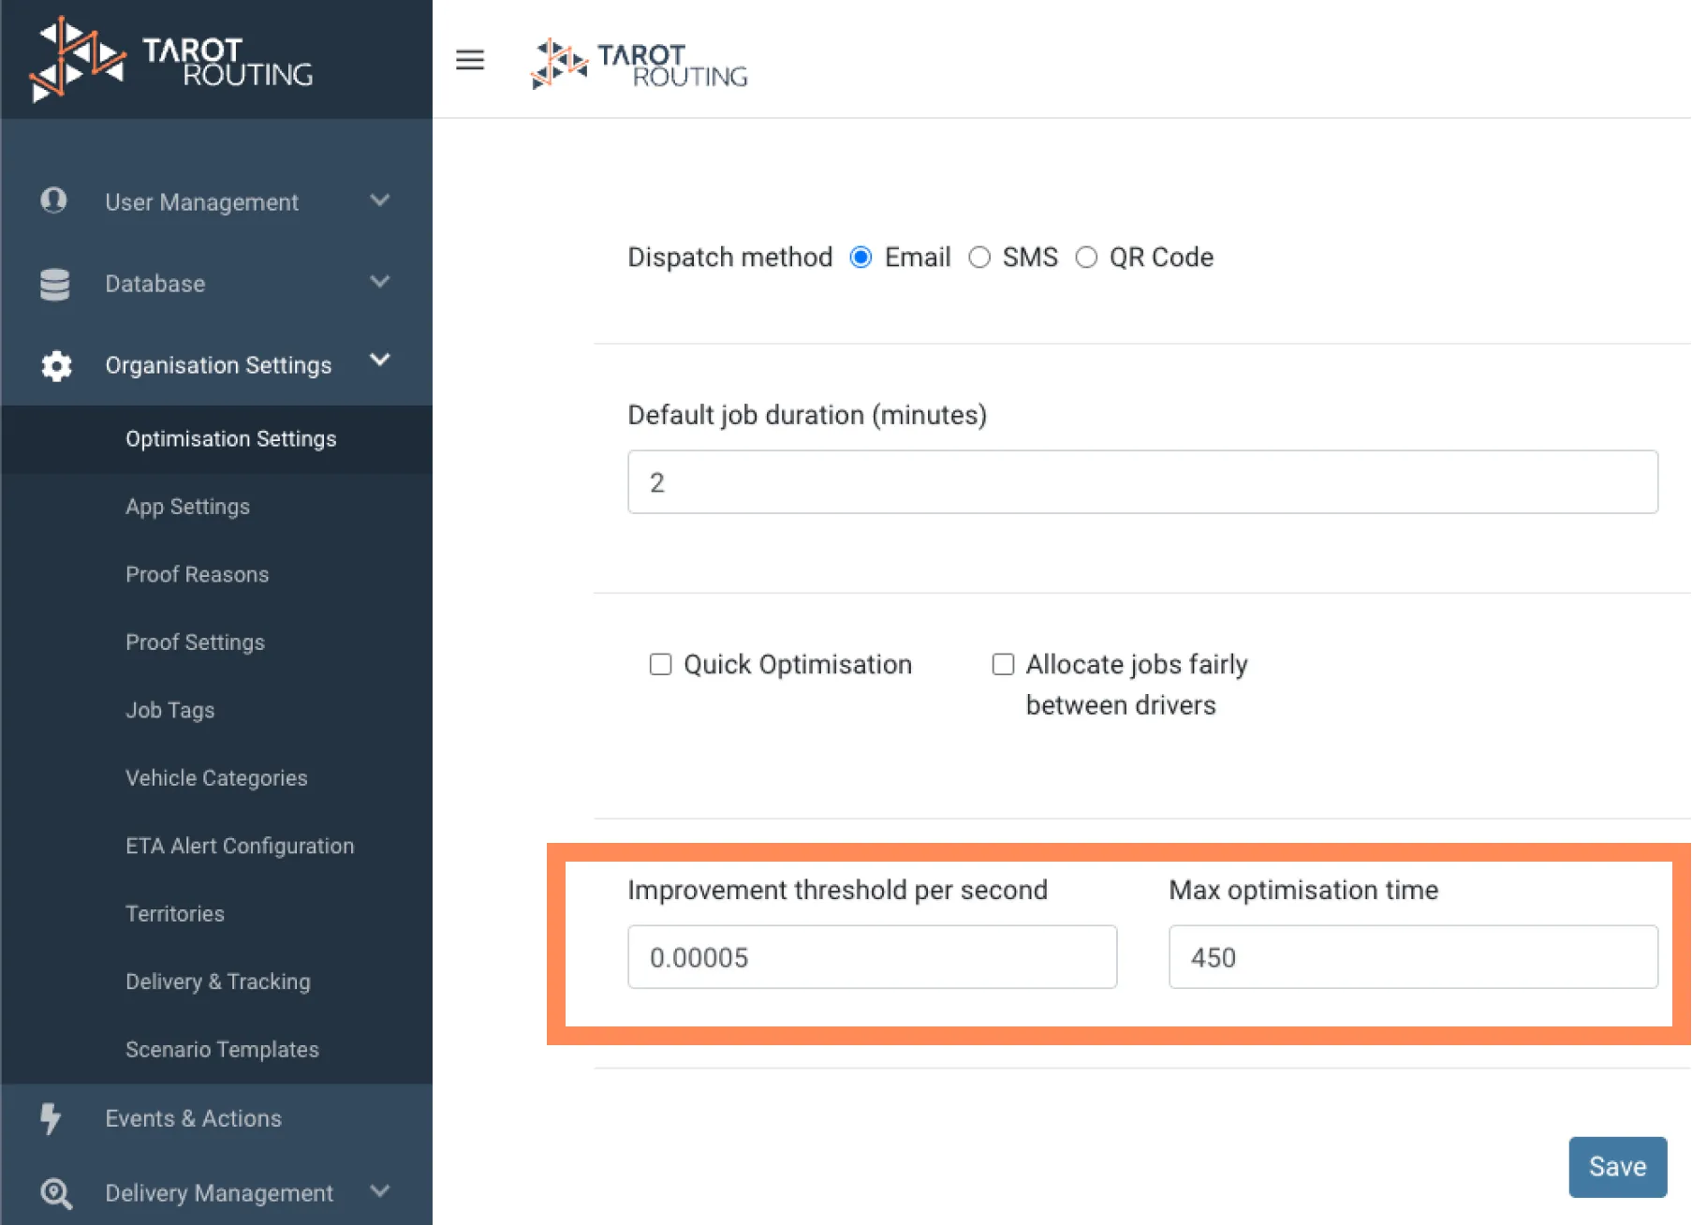Image resolution: width=1692 pixels, height=1225 pixels.
Task: Open Territories settings
Action: coord(175,914)
